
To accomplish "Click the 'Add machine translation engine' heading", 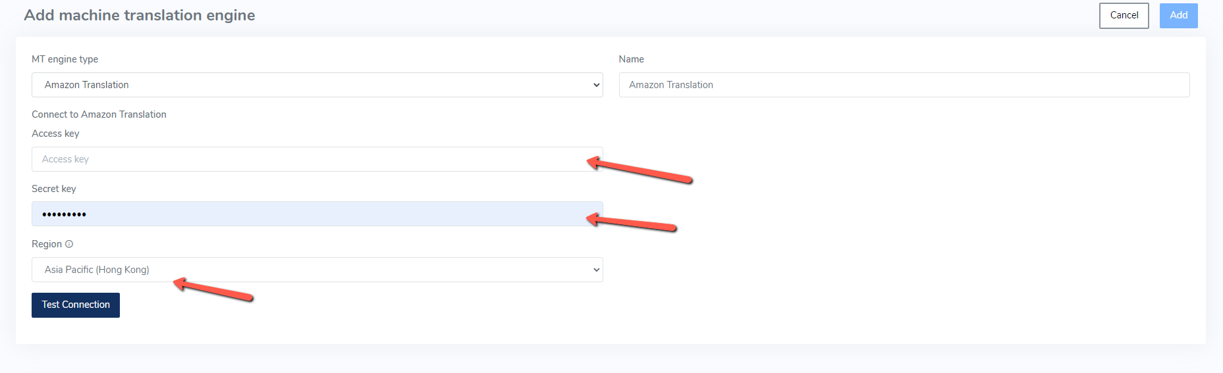I will point(140,15).
